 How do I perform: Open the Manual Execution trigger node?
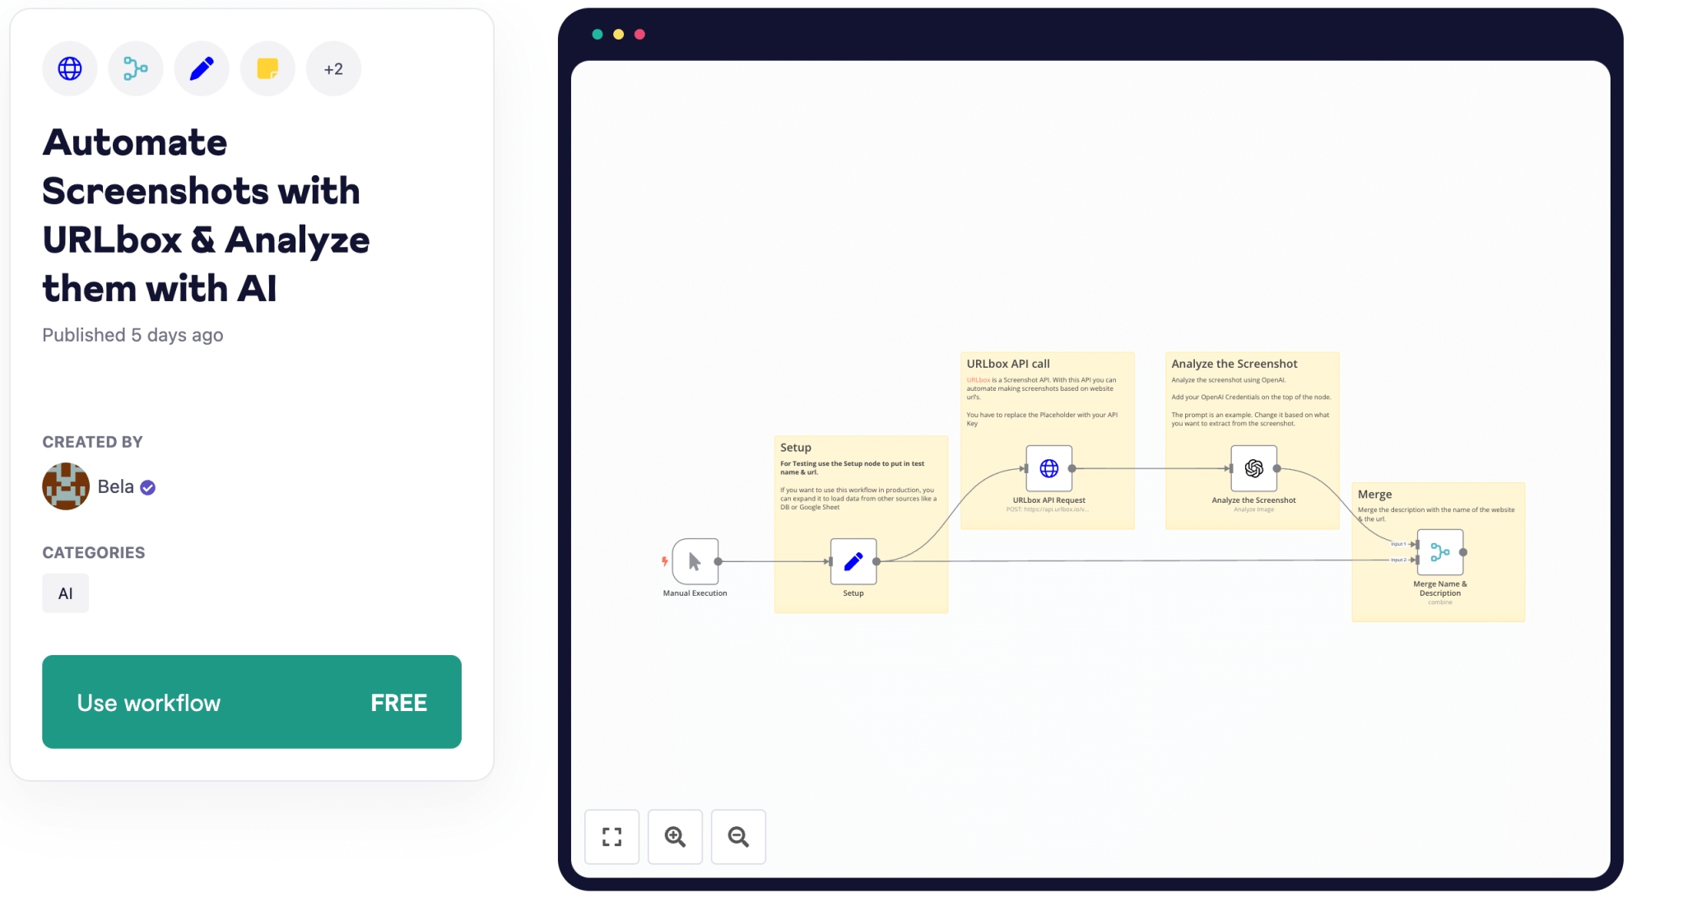tap(695, 560)
